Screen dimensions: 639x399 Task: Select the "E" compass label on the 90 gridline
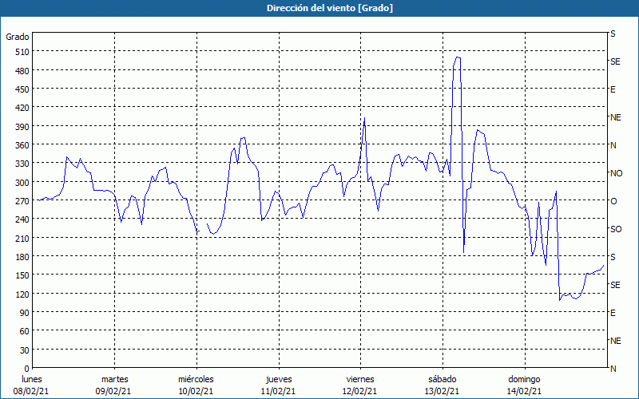pyautogui.click(x=613, y=313)
